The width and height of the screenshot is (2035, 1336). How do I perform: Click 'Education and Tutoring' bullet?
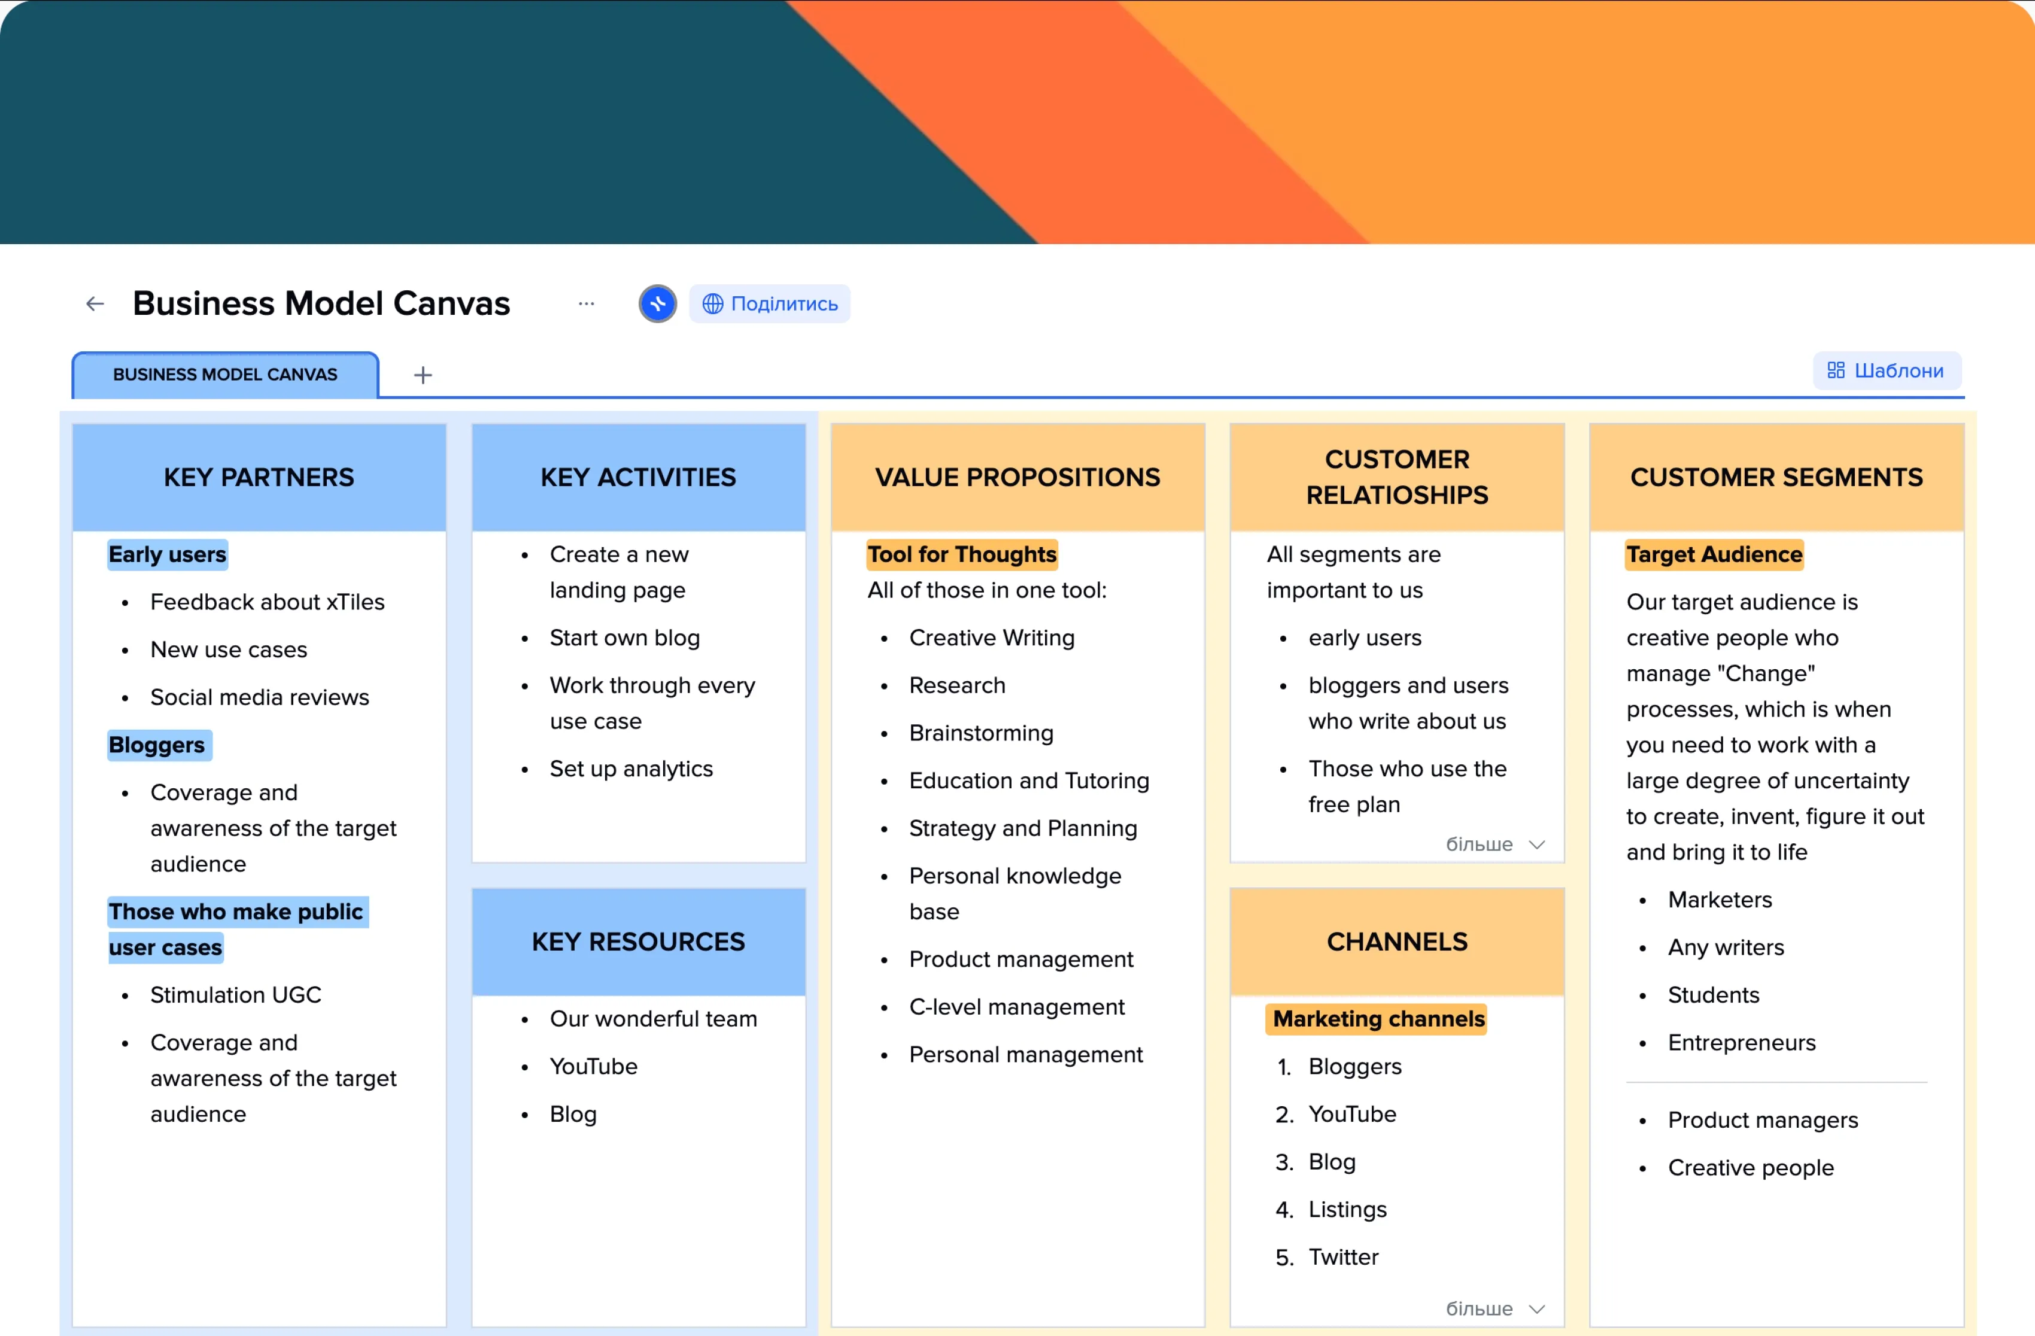click(1029, 781)
